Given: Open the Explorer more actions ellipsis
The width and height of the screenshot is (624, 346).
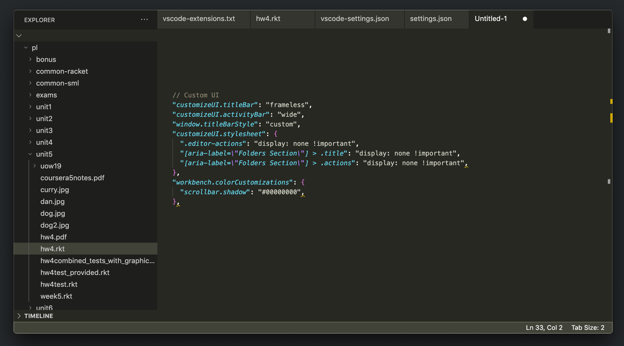Looking at the screenshot, I should 144,19.
